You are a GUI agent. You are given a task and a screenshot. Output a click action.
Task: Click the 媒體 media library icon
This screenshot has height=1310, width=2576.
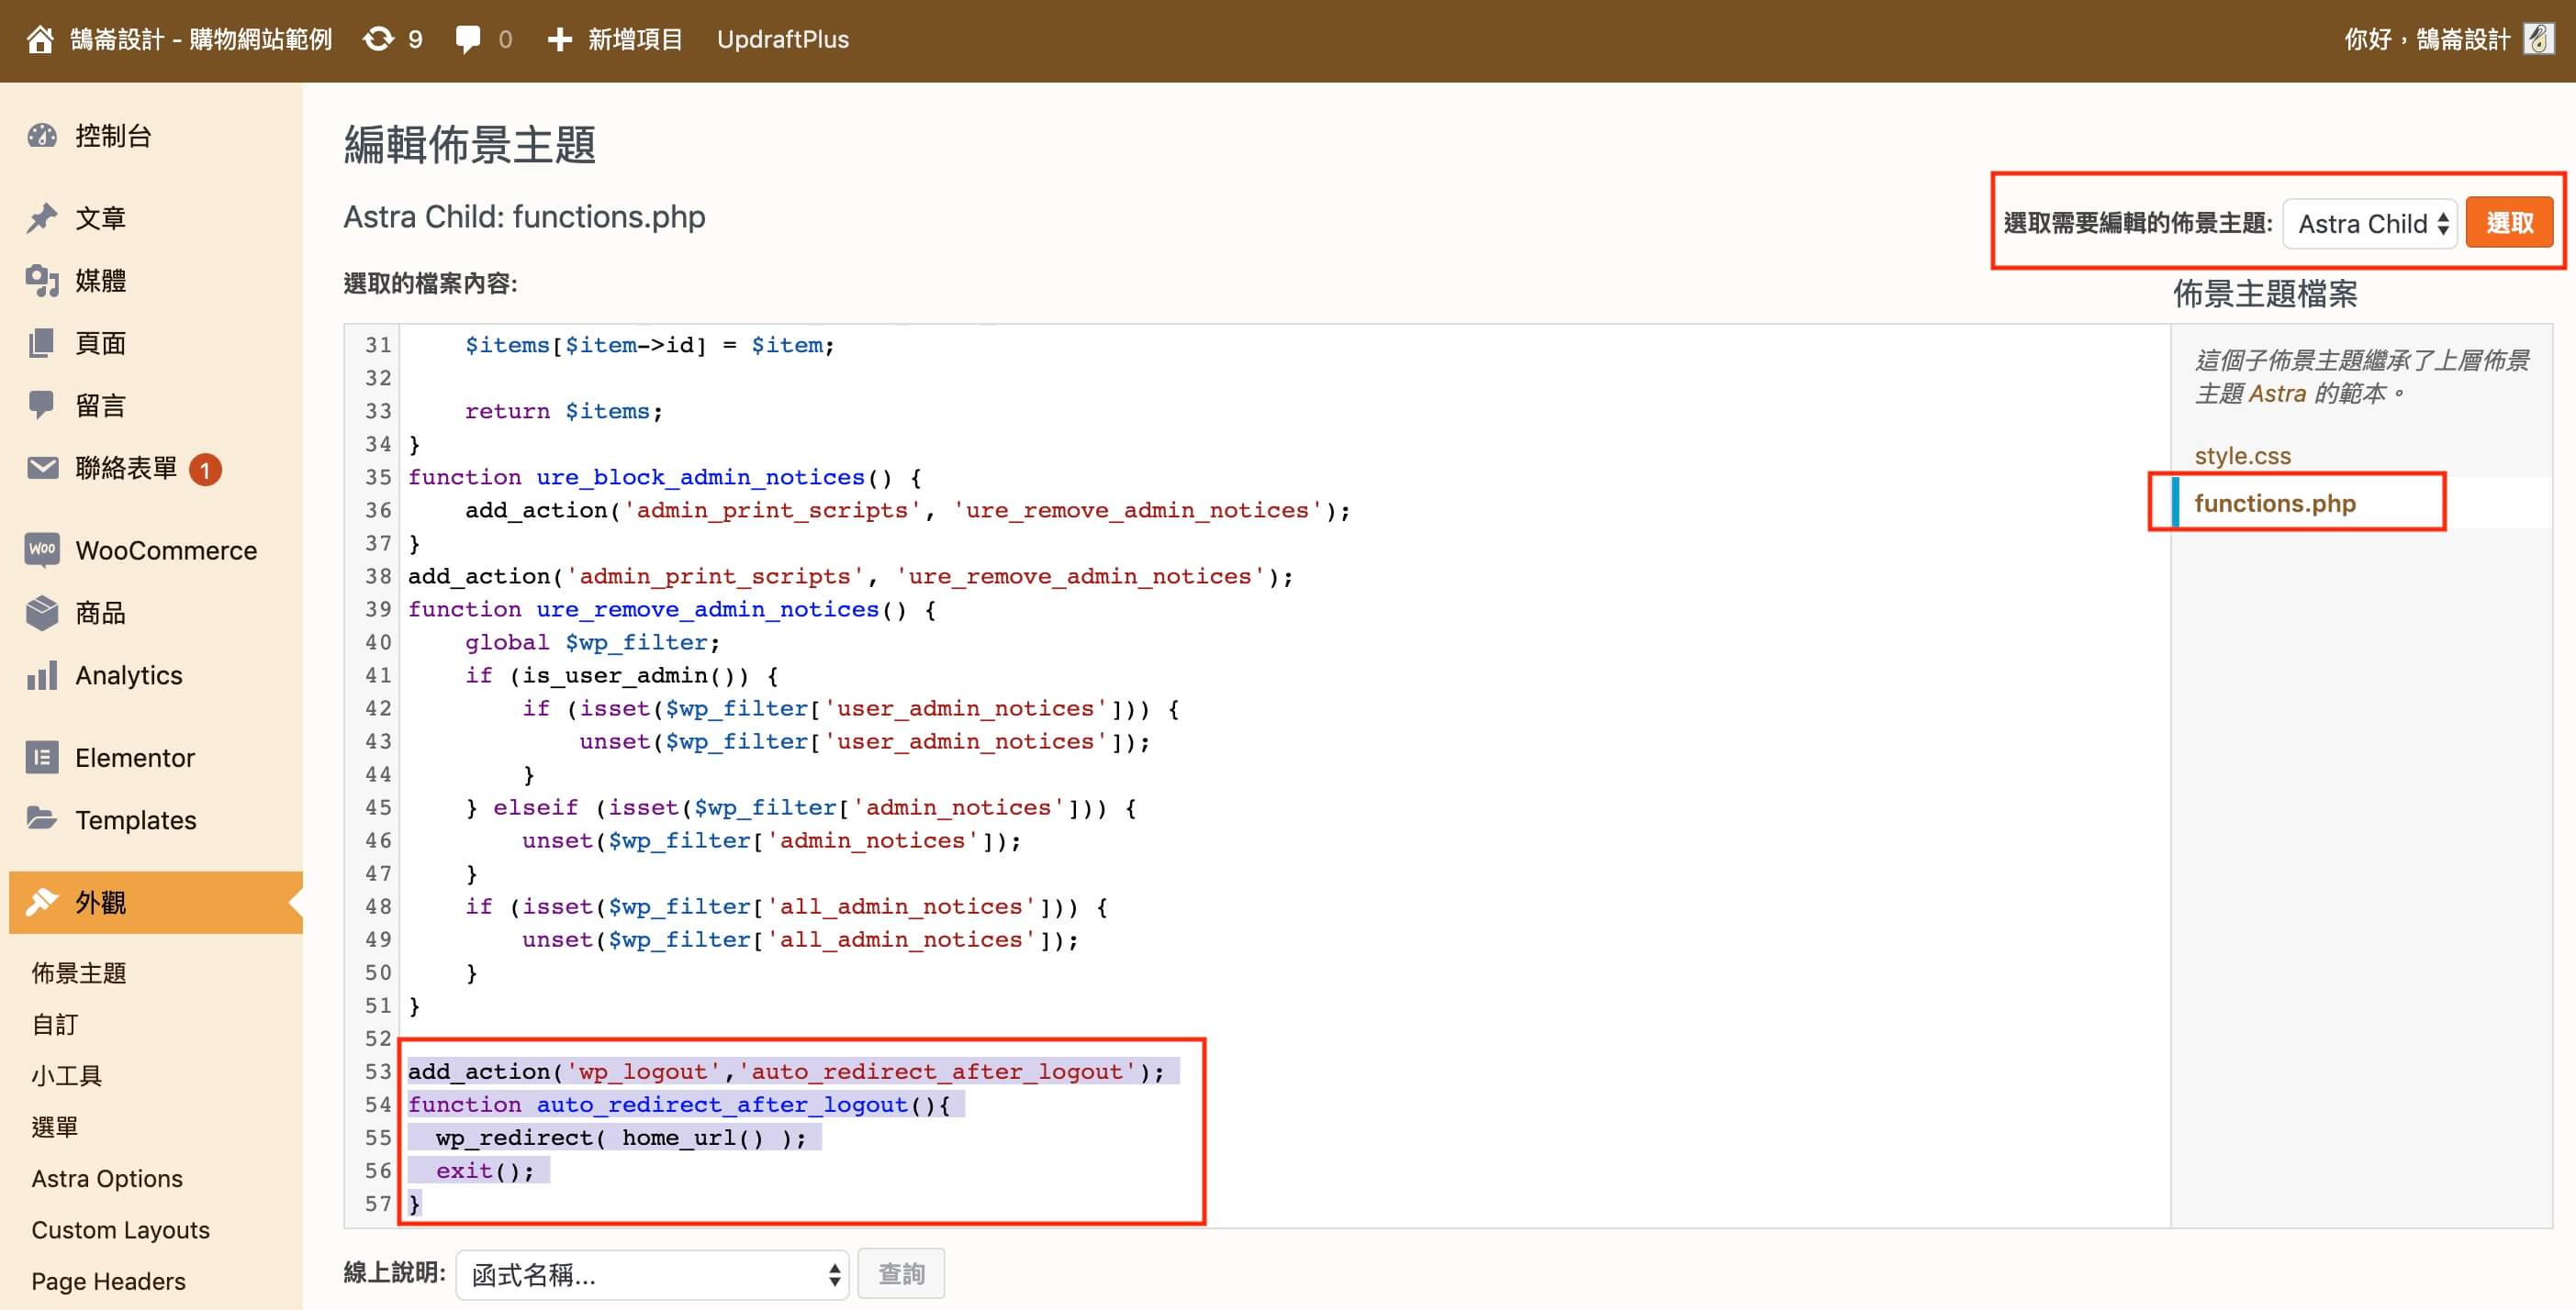(x=42, y=281)
